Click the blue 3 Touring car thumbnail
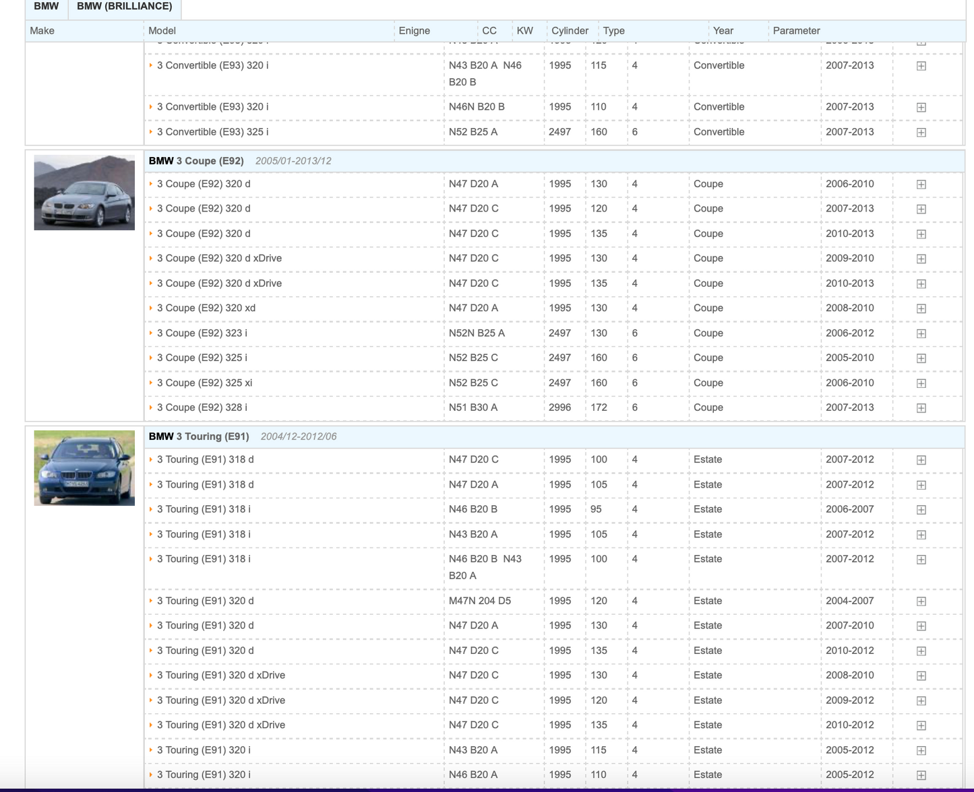This screenshot has width=974, height=792. pos(84,468)
